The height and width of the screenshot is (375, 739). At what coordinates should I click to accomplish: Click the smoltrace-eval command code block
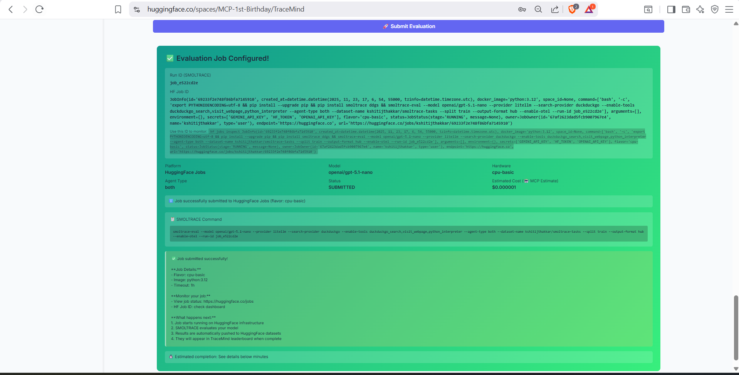pos(408,234)
